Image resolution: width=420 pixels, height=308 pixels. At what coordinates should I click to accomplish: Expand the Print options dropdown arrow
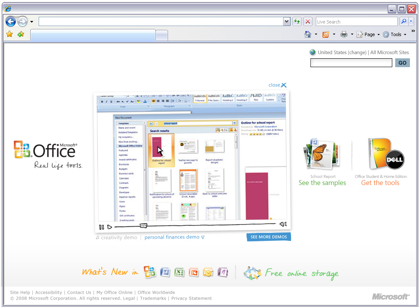click(352, 34)
